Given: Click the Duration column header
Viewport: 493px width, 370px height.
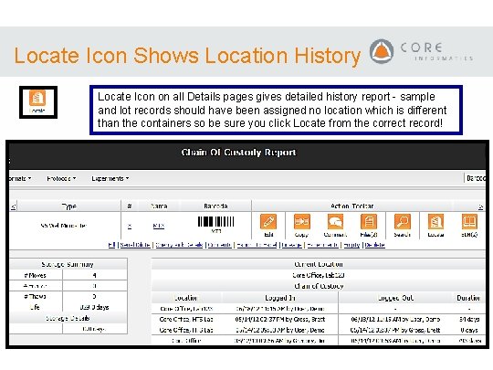Looking at the screenshot, I should tap(468, 298).
